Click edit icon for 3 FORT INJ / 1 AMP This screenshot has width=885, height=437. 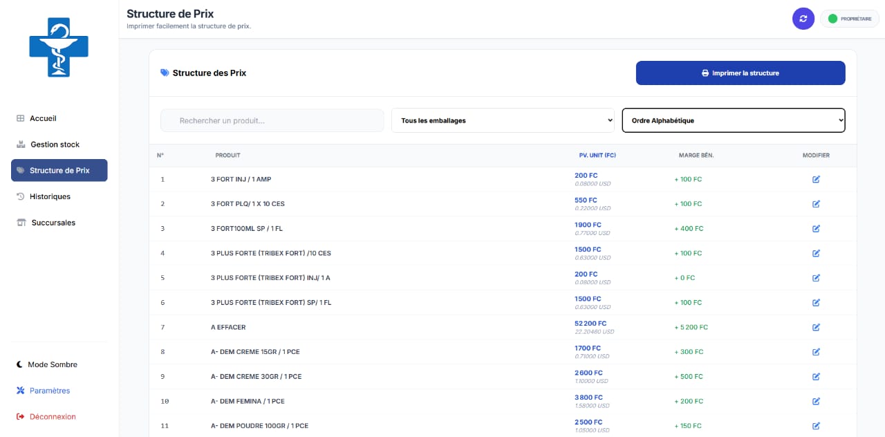click(x=816, y=179)
